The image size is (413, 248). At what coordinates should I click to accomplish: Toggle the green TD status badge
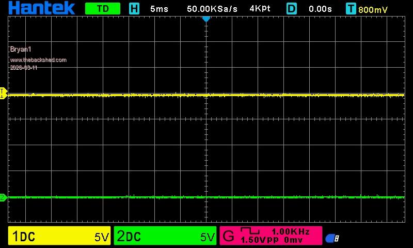102,8
